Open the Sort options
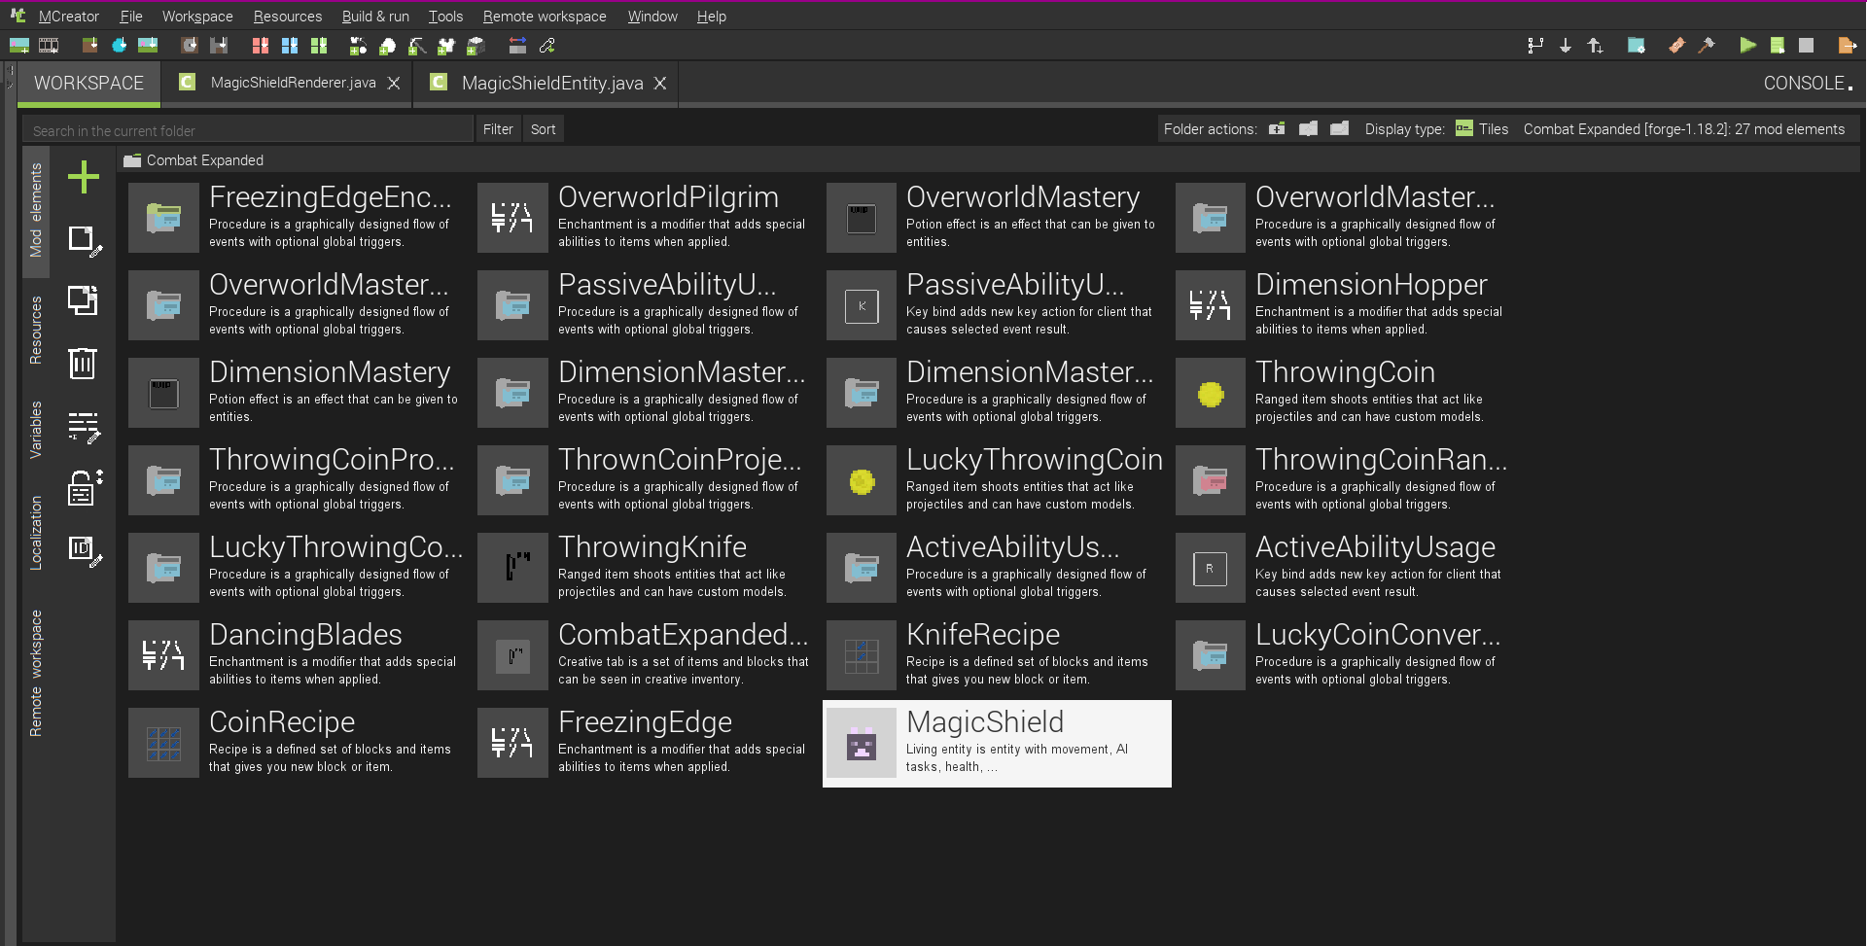 (x=543, y=128)
